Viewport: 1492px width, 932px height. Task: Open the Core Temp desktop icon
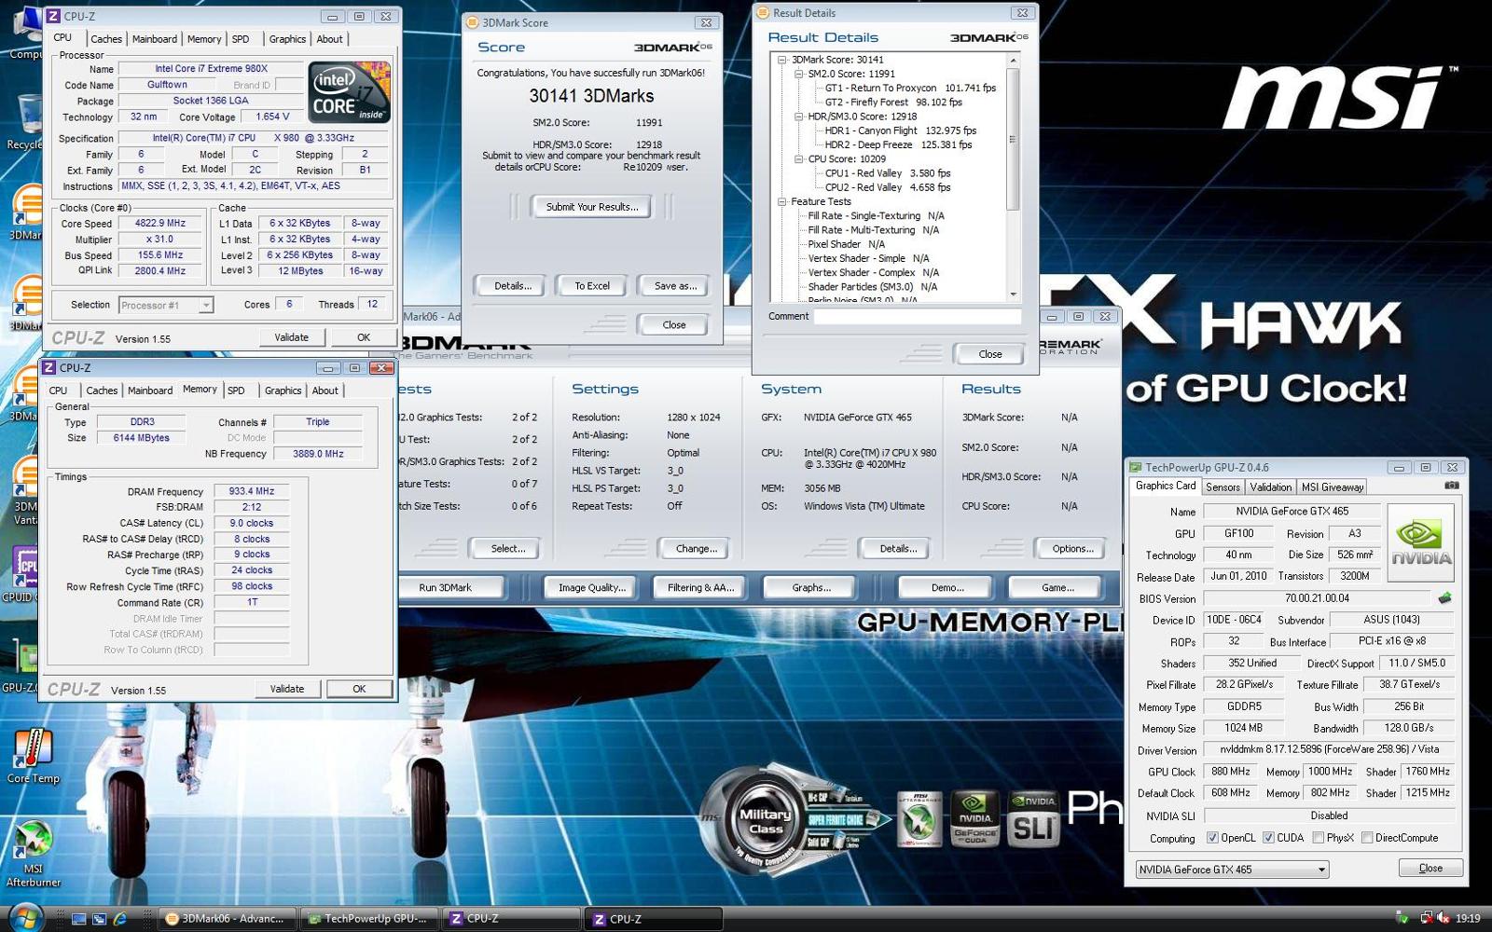(33, 755)
